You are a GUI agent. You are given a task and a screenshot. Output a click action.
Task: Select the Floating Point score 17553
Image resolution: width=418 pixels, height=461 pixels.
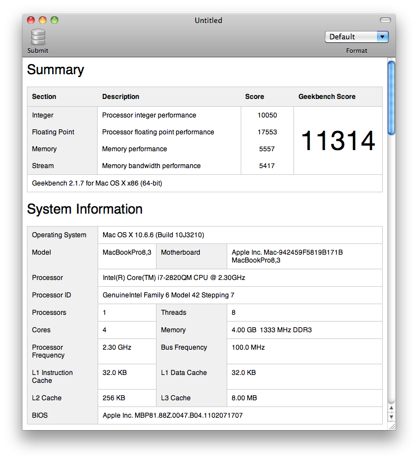267,132
